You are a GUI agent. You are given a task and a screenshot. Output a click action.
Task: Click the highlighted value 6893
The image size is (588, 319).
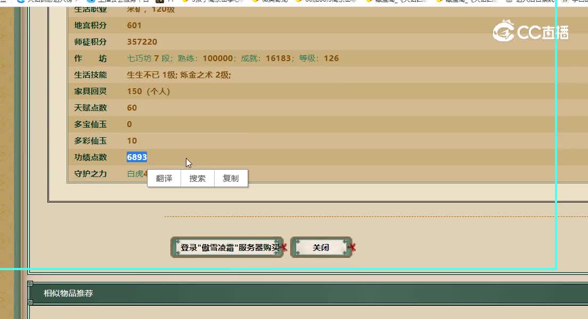137,157
